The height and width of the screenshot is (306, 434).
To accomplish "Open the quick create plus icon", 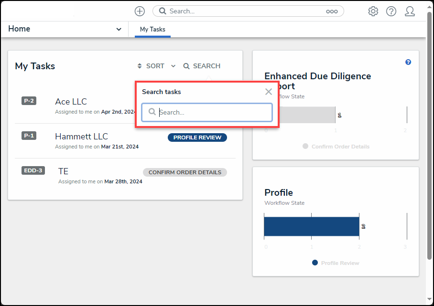I will point(139,11).
